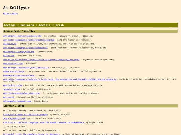
Task: Click the An Celtlyver page title
Action: pyautogui.click(x=16, y=8)
